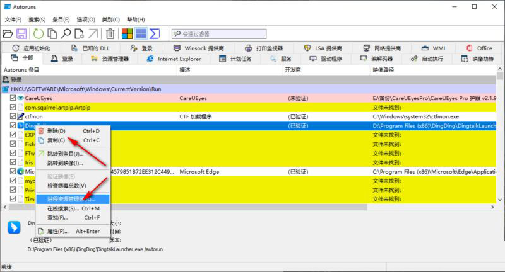Open the 帮助(H) menu
The width and height of the screenshot is (505, 272).
click(x=136, y=20)
